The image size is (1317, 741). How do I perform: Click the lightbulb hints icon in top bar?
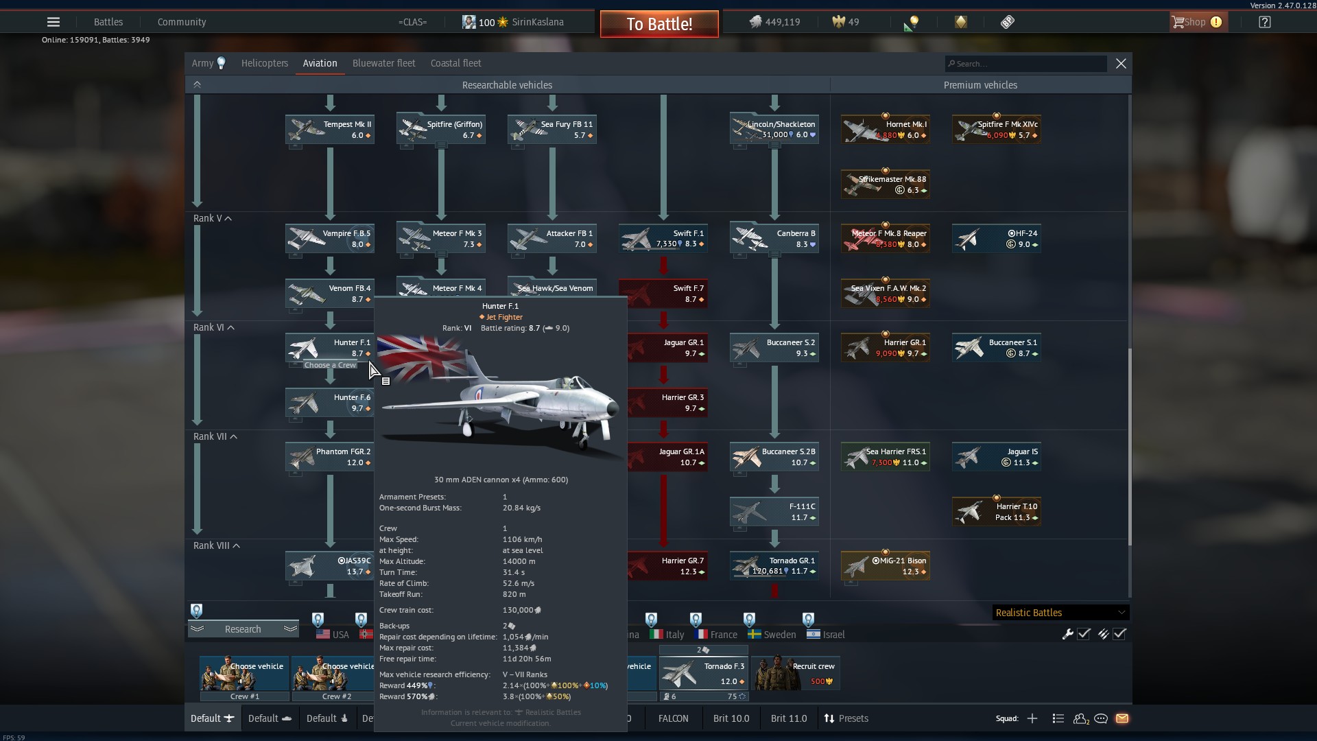click(912, 23)
